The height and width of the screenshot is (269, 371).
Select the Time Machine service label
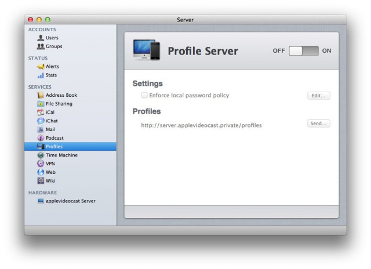pos(61,155)
